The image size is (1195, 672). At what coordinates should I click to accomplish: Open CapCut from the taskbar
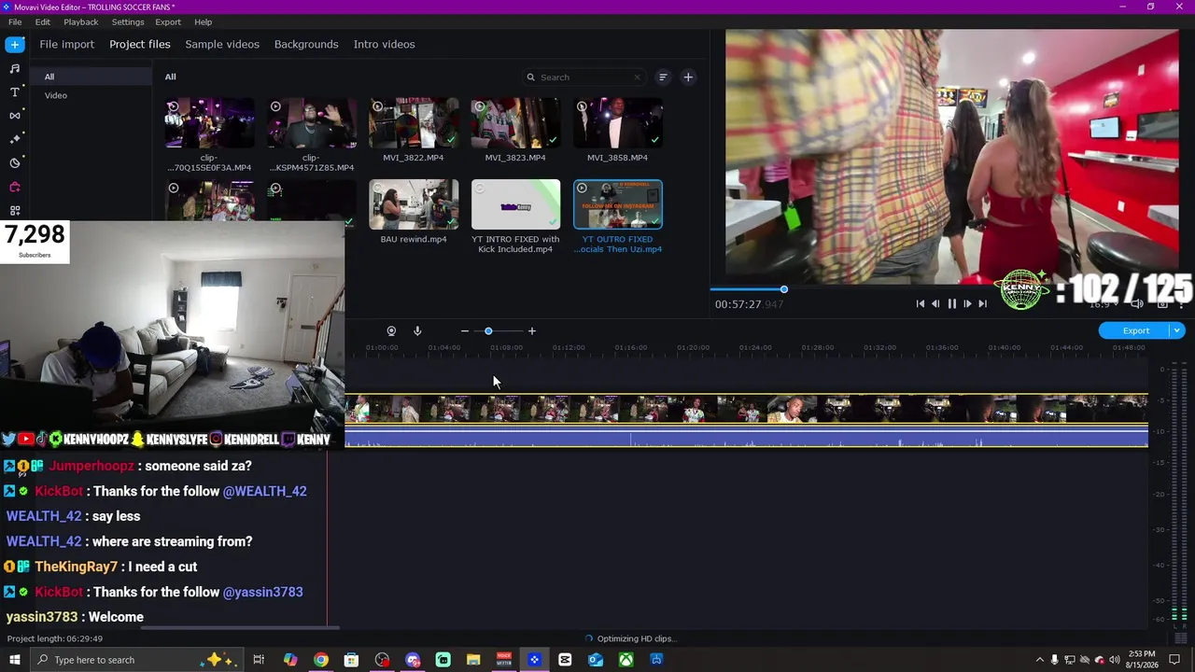(x=565, y=660)
